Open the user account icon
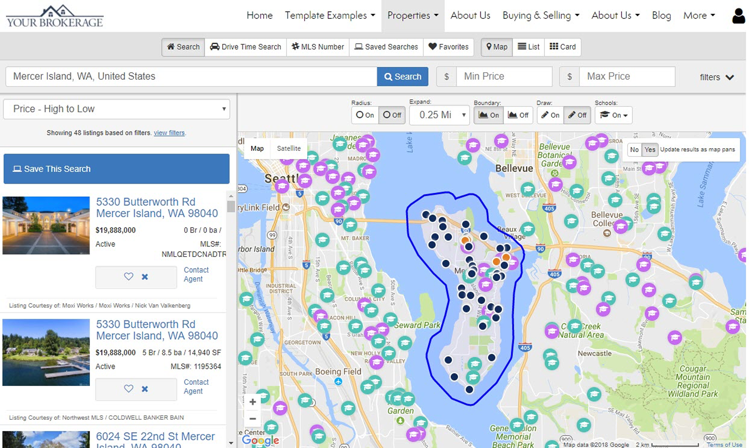 click(x=738, y=16)
